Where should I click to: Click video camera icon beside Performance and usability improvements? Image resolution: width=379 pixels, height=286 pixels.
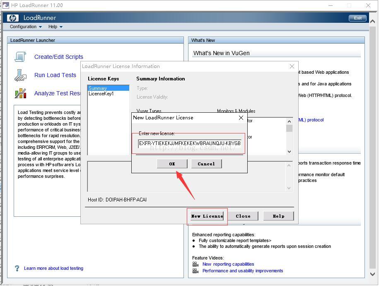196,271
